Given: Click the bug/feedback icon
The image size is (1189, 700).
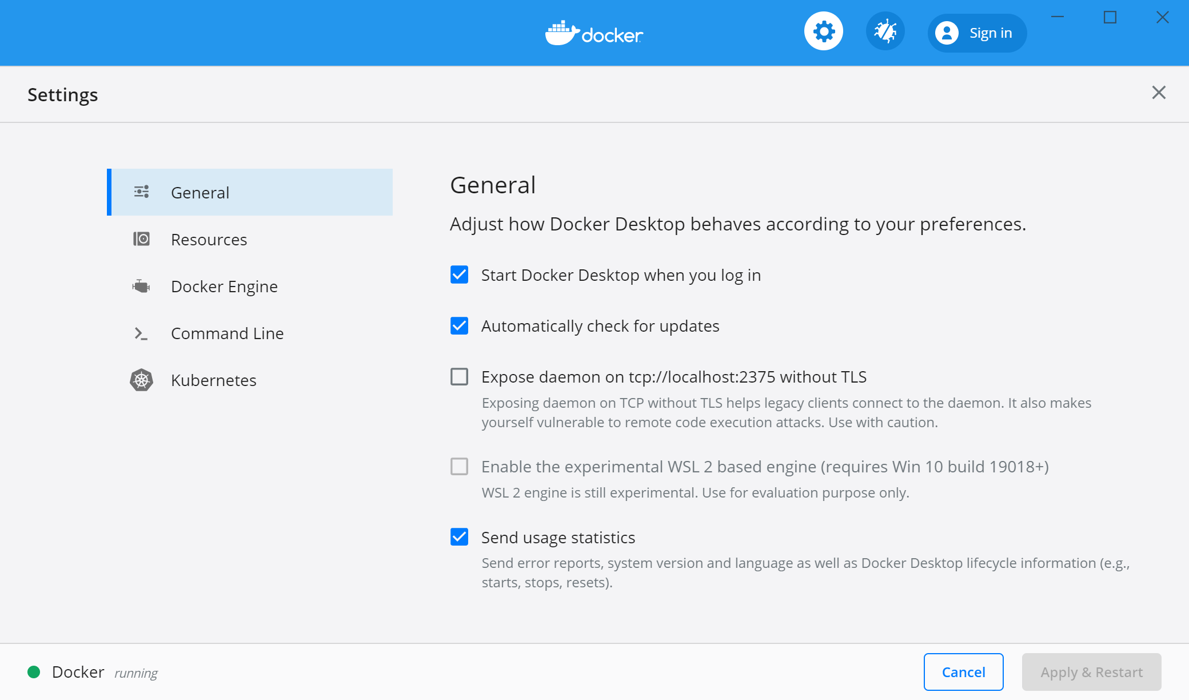Looking at the screenshot, I should 884,33.
